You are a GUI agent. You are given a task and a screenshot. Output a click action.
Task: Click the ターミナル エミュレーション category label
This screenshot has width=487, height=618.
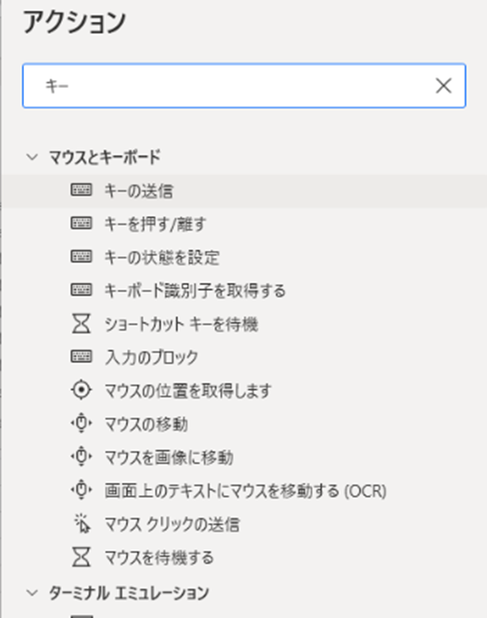coord(129,593)
